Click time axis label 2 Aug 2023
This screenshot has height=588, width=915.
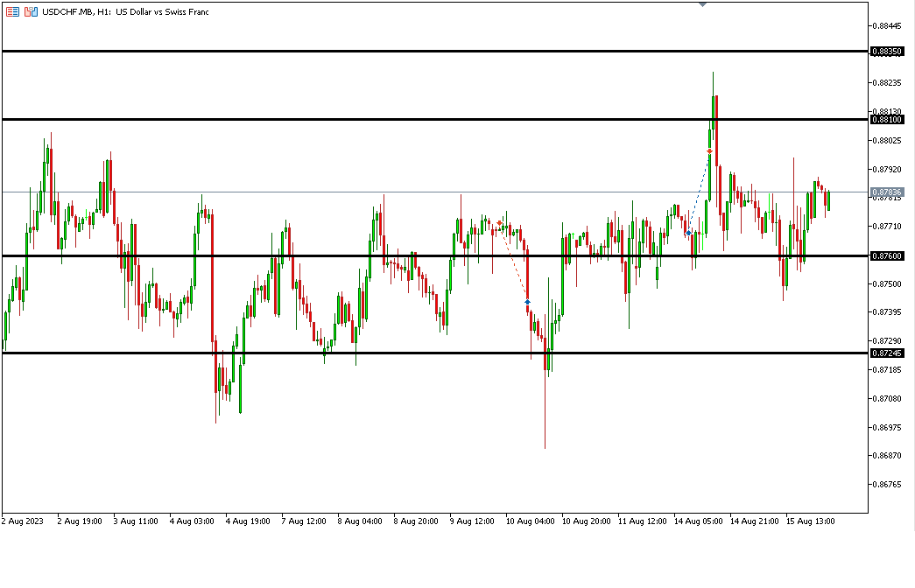[x=22, y=521]
